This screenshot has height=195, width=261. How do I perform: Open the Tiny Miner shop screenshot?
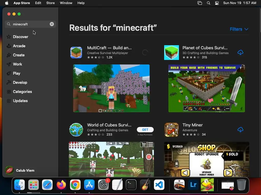pyautogui.click(x=206, y=159)
